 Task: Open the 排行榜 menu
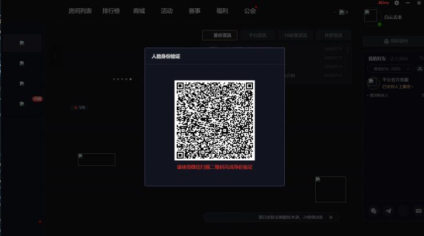(111, 11)
